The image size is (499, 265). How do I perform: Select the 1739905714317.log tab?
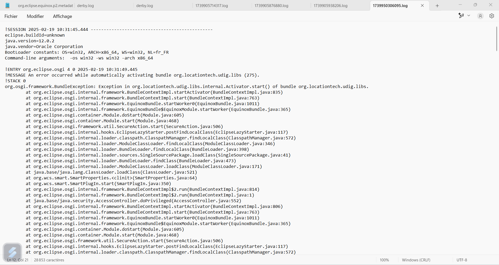212,6
